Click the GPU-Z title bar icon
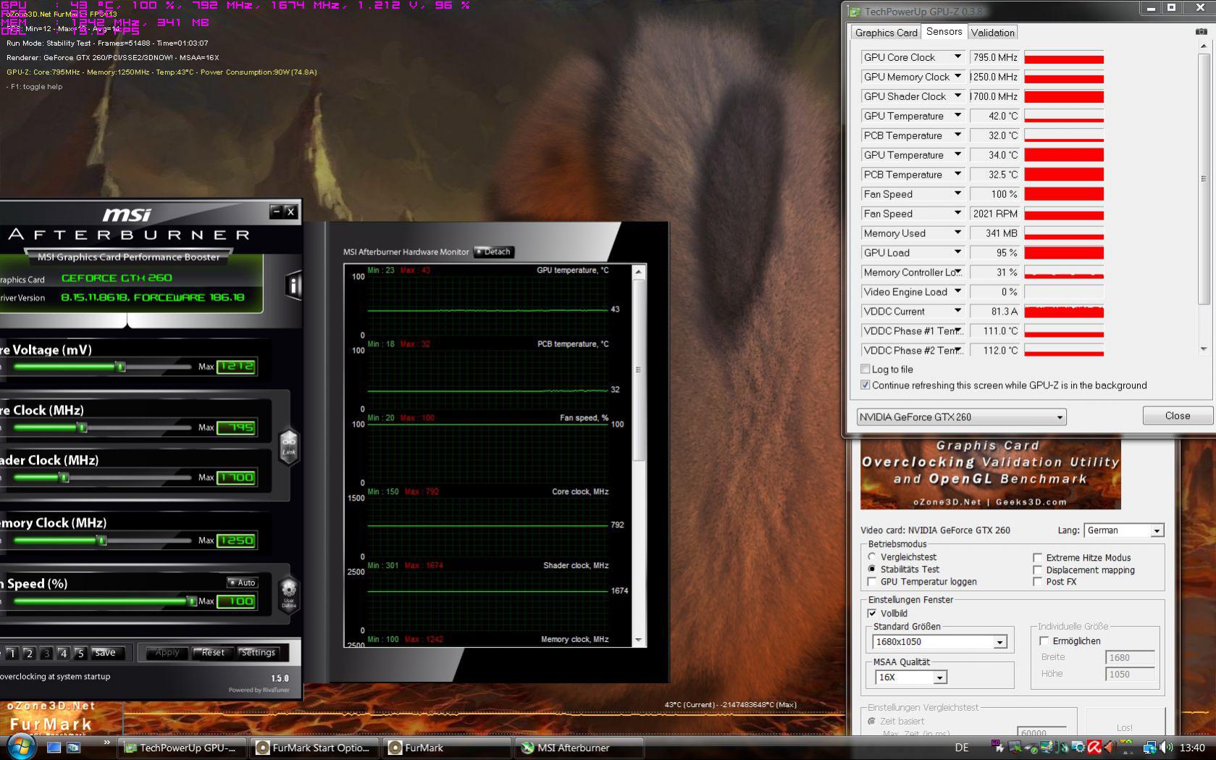Screen dimensions: 1216x760 pyautogui.click(x=855, y=12)
